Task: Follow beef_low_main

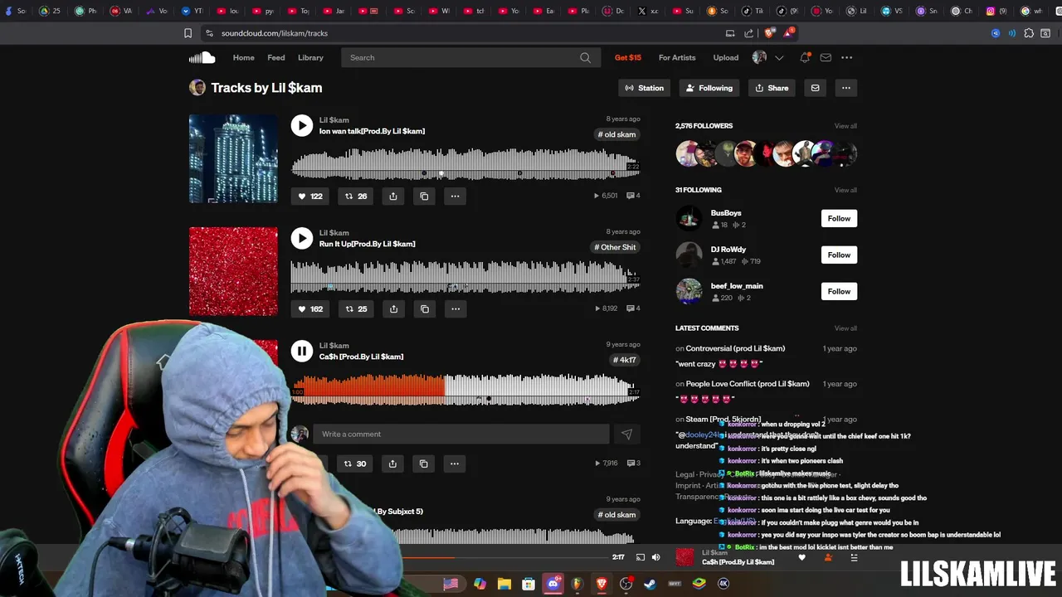Action: [839, 291]
